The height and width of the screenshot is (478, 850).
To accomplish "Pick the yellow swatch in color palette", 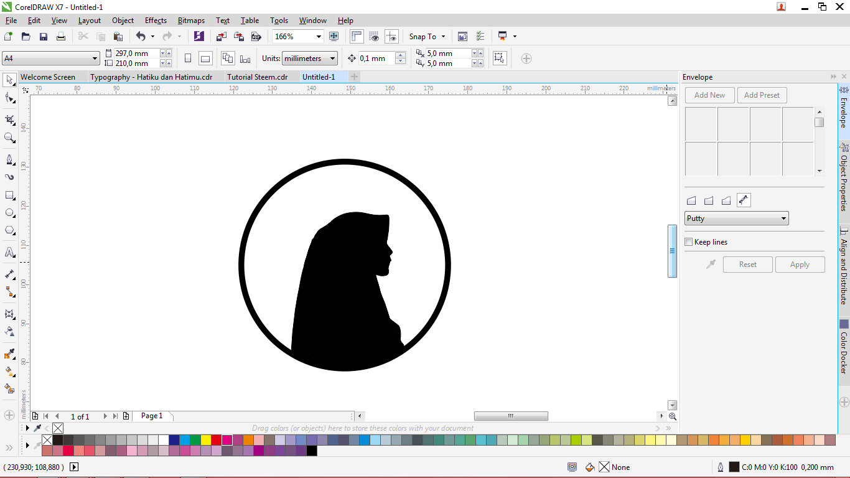I will (x=206, y=440).
